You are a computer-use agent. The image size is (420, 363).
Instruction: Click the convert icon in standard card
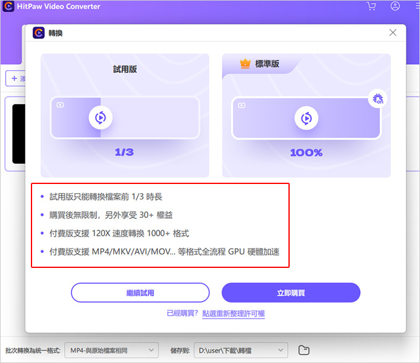tap(306, 118)
